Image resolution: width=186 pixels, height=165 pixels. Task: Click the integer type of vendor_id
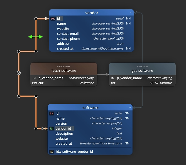(x=117, y=128)
